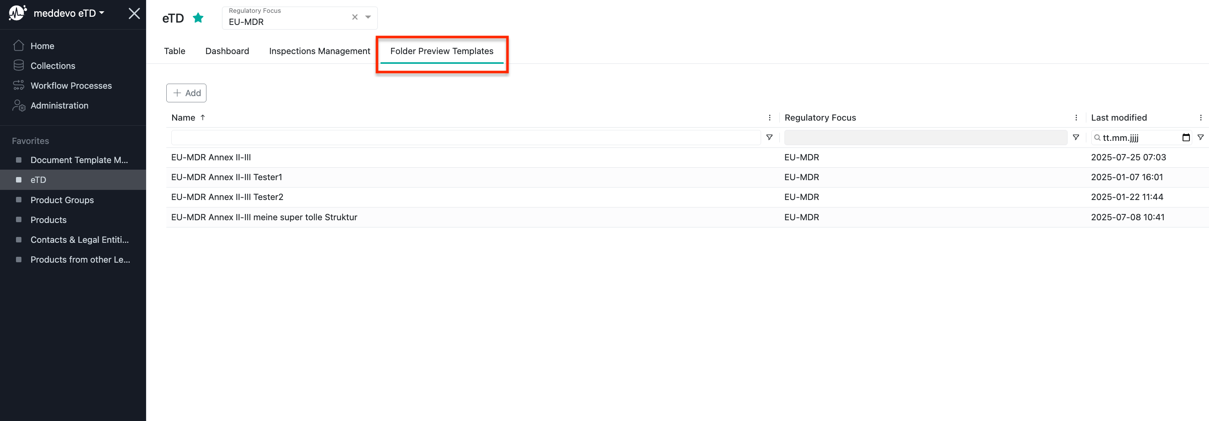This screenshot has width=1209, height=421.
Task: Open the Last modified filter funnel
Action: [1200, 137]
